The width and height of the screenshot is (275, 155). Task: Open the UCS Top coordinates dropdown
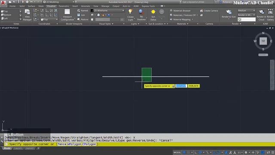pos(49,19)
